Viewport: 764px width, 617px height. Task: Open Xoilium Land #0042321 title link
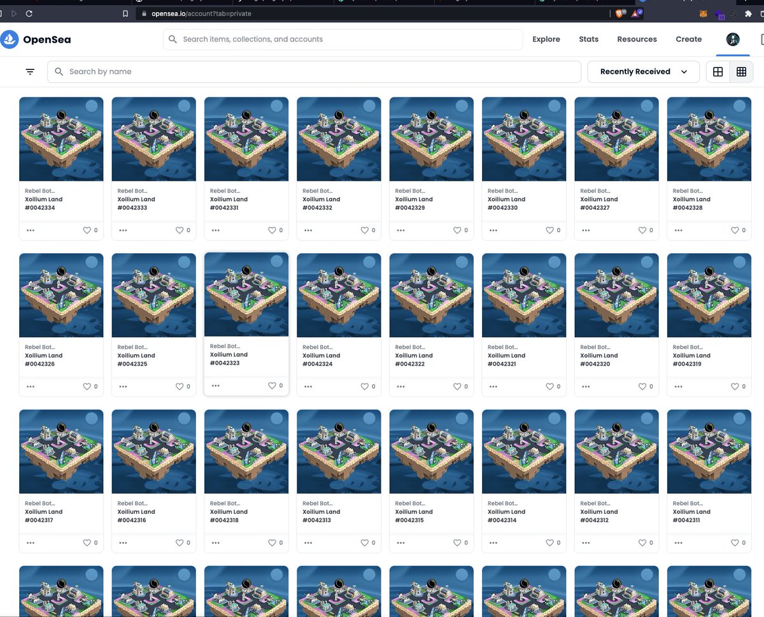click(506, 360)
